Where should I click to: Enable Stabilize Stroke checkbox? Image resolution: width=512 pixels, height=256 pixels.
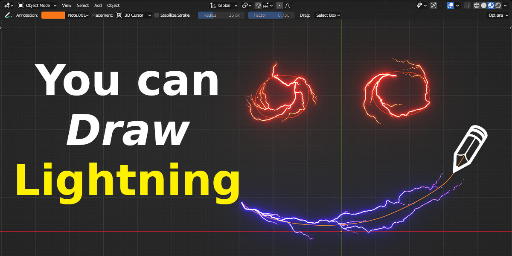[x=157, y=15]
